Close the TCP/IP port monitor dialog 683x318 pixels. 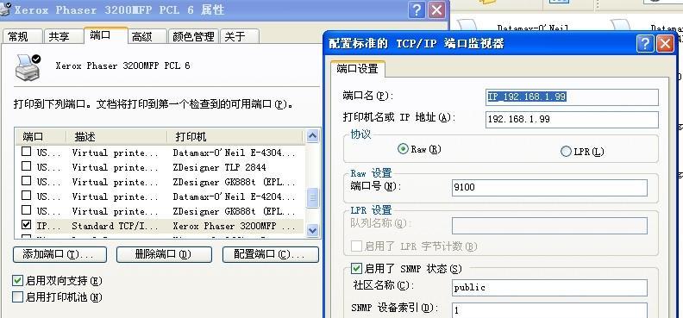(665, 44)
